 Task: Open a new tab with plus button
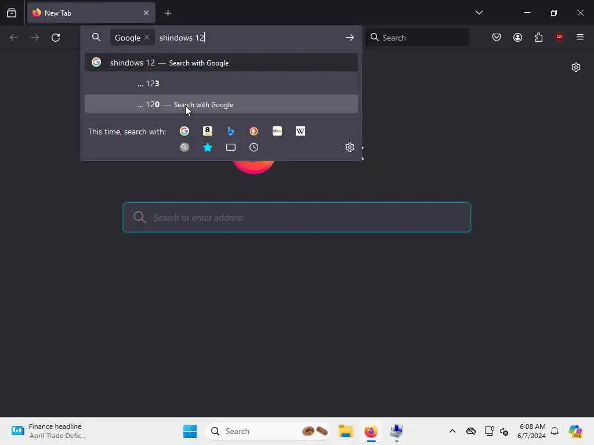[x=168, y=13]
